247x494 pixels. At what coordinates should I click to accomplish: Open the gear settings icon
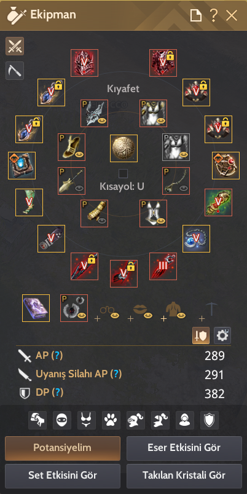pos(222,335)
